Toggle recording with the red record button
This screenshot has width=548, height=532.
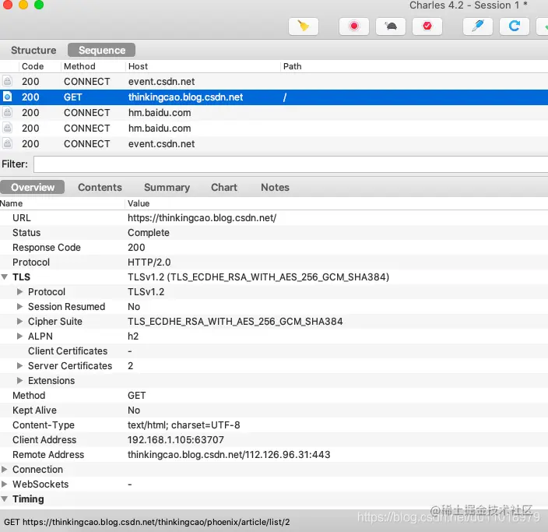click(x=354, y=26)
